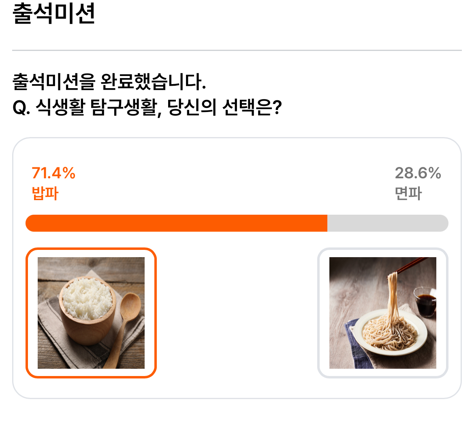The width and height of the screenshot is (474, 448).
Task: Click the orange 밥파 label
Action: pos(45,193)
